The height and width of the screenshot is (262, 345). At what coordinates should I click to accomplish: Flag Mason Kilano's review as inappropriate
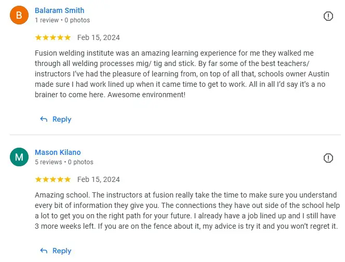328,158
